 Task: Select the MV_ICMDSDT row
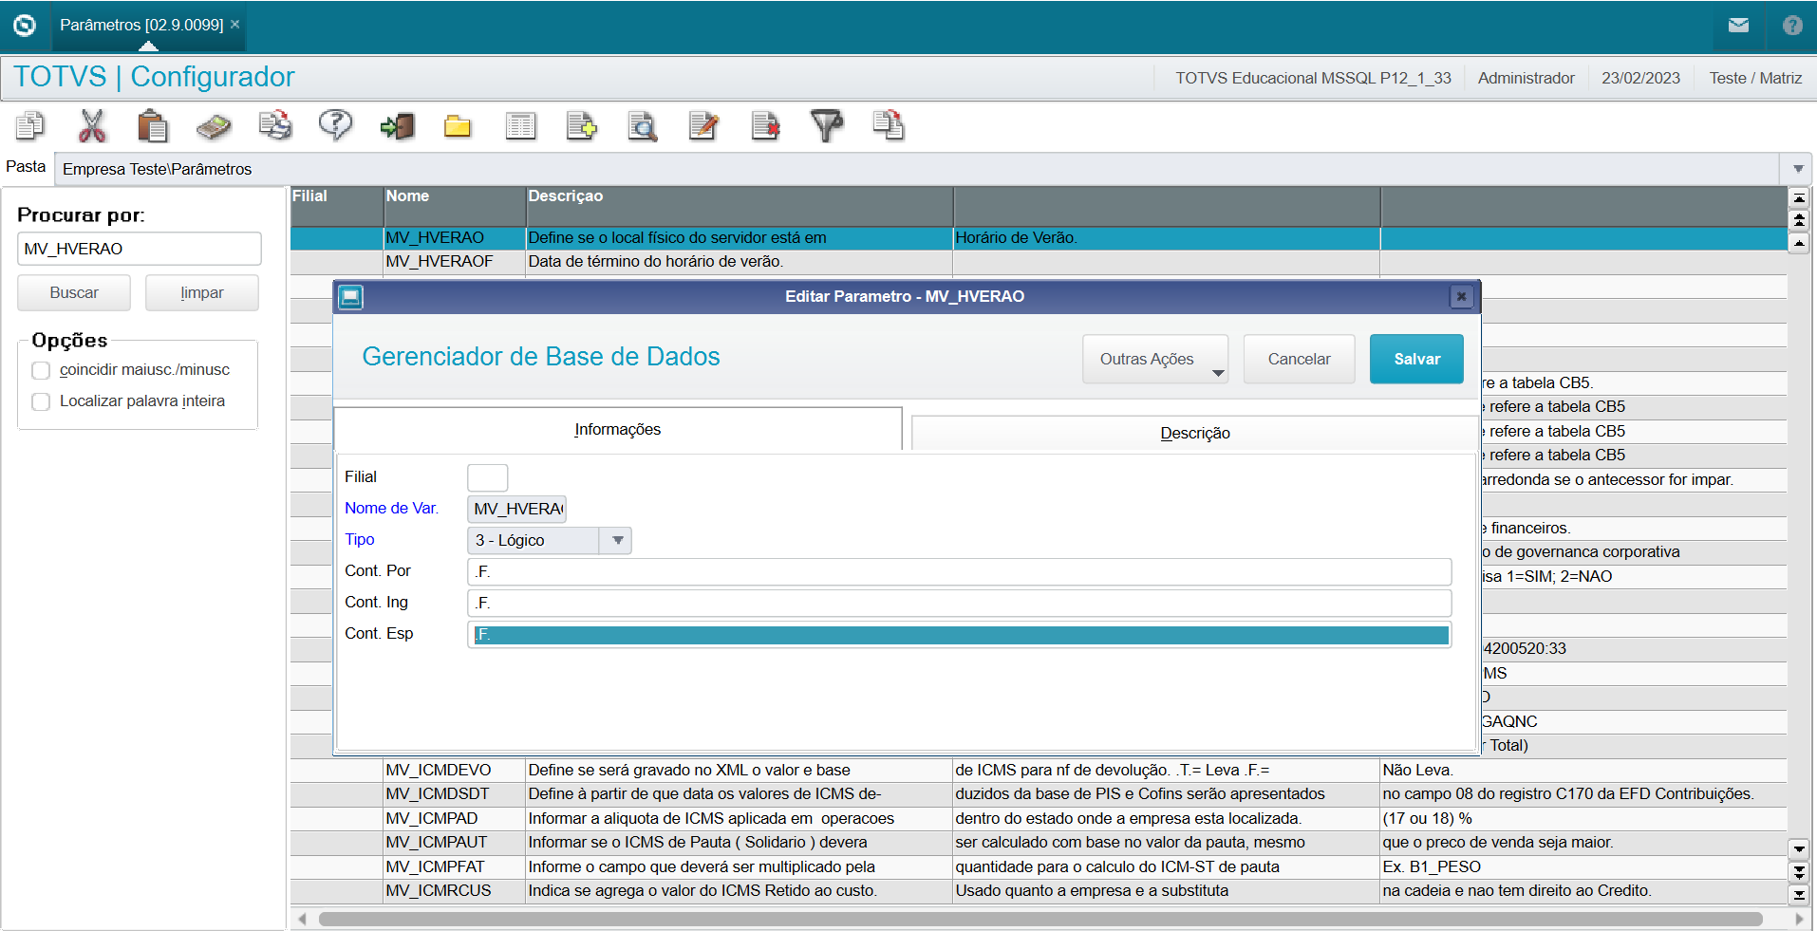pyautogui.click(x=1039, y=794)
